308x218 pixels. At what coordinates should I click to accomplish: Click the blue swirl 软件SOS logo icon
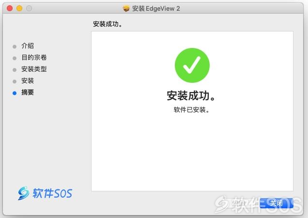[x=23, y=193]
